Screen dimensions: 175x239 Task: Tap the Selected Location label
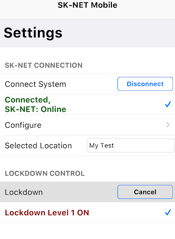coord(38,146)
